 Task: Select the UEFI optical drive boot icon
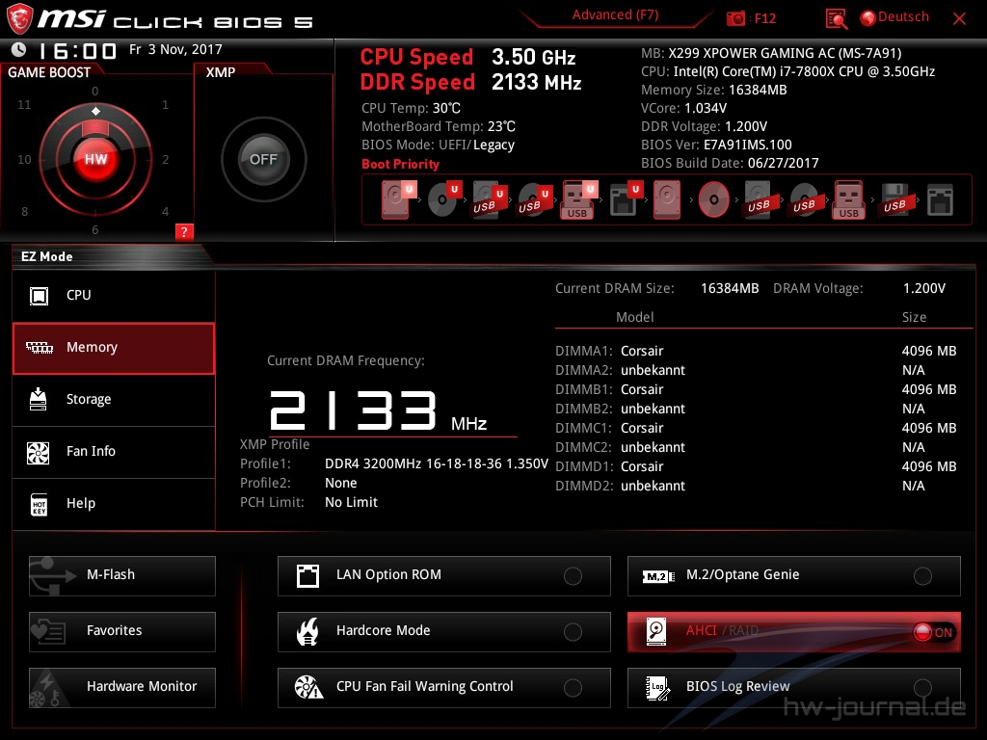coord(444,199)
